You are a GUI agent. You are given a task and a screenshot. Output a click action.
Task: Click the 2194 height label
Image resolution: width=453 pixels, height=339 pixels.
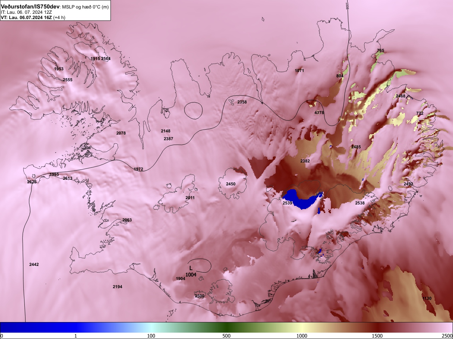(117, 287)
